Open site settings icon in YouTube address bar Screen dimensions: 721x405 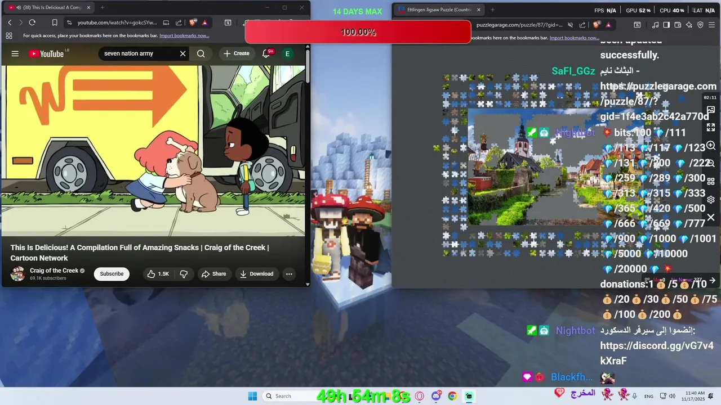click(x=69, y=22)
